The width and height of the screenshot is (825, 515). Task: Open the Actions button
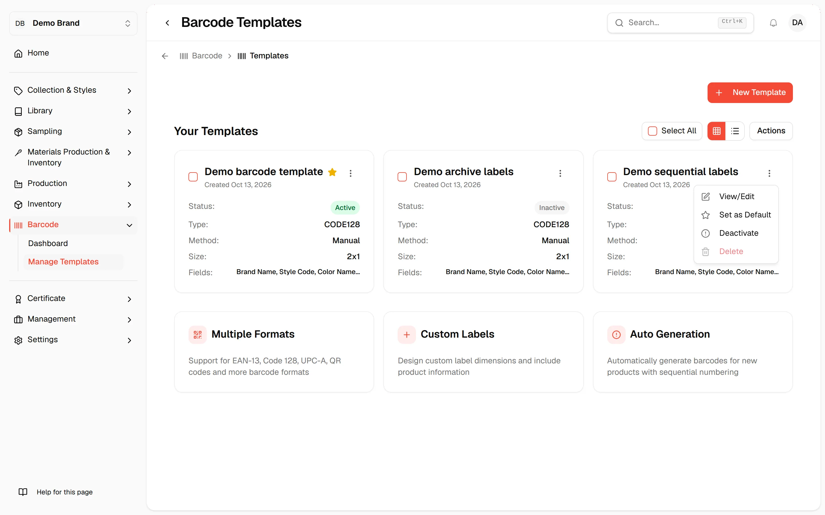point(771,131)
